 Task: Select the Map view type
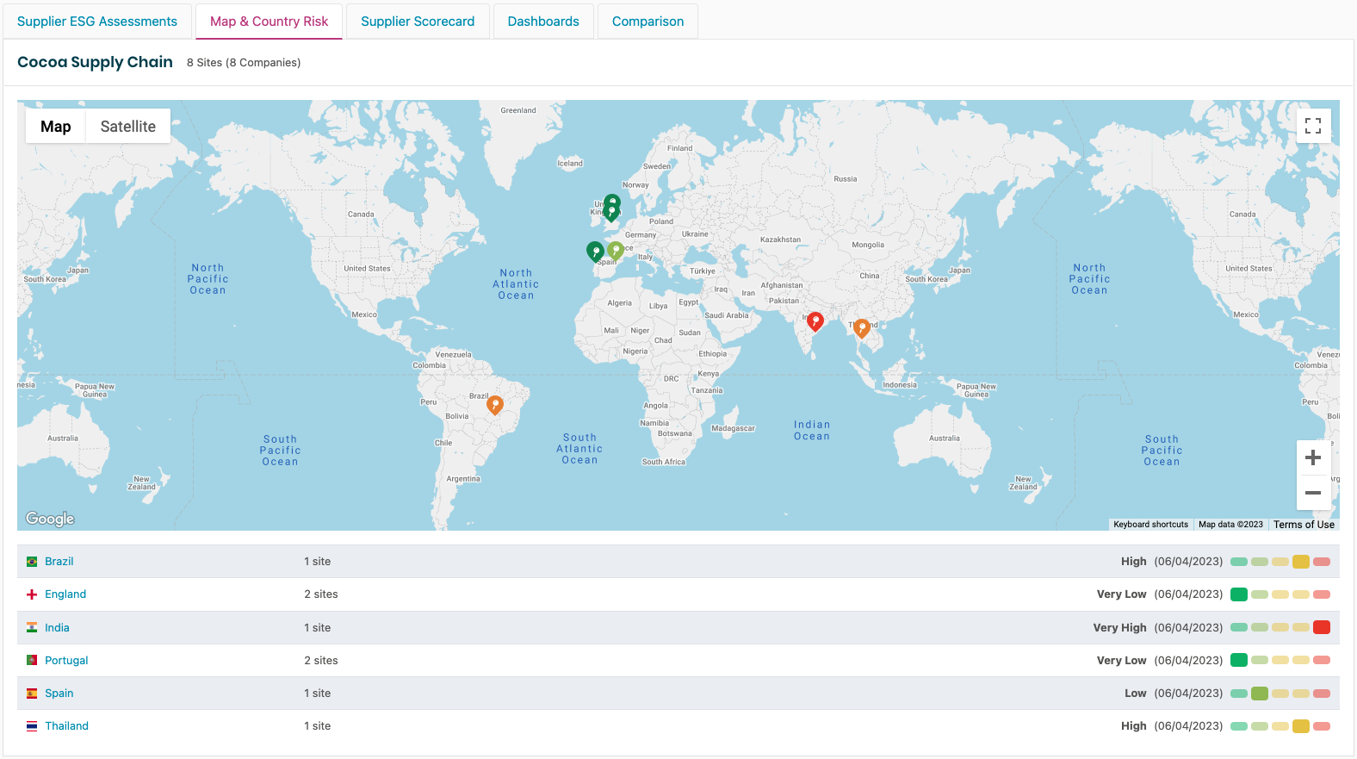click(56, 127)
